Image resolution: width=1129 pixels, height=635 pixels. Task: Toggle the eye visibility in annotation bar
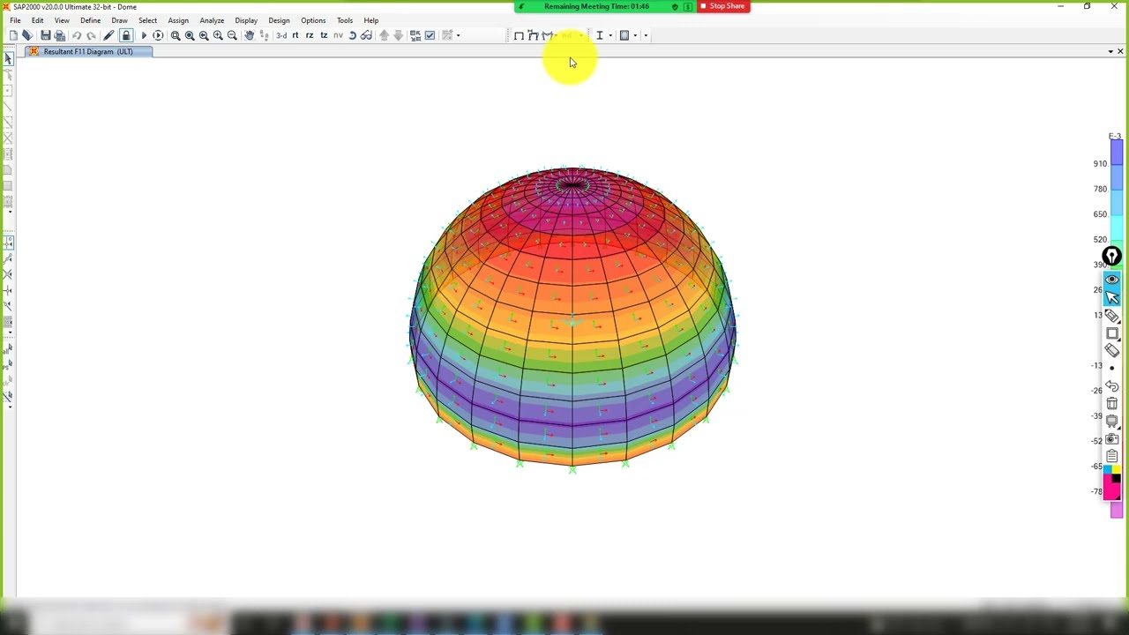click(x=1111, y=280)
